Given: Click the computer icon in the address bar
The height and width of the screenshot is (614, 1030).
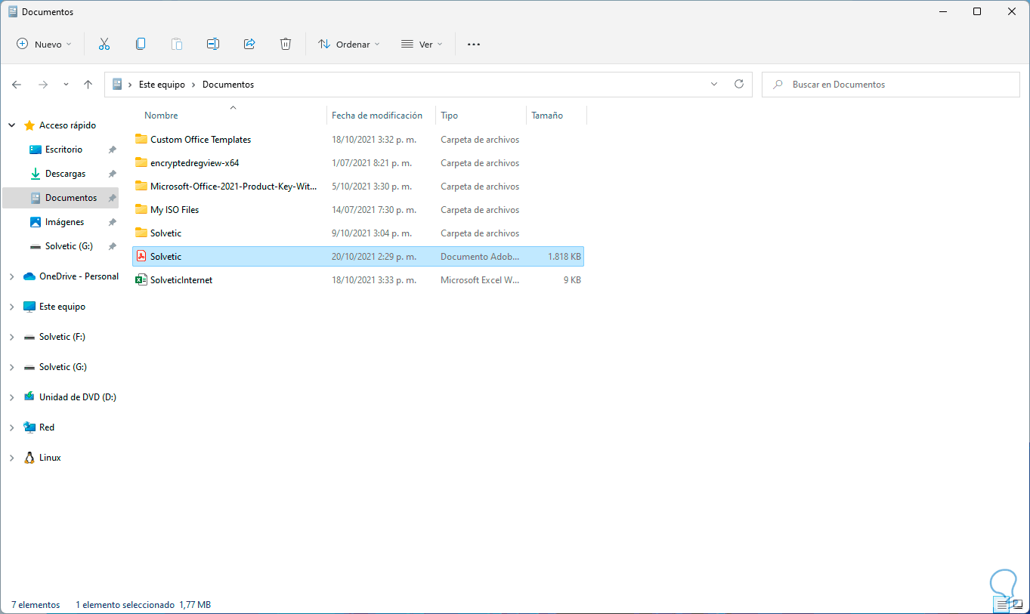Looking at the screenshot, I should click(117, 85).
